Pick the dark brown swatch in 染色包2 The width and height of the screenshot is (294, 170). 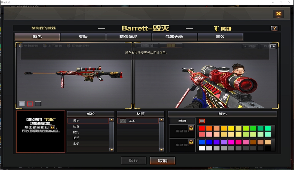coord(253,142)
